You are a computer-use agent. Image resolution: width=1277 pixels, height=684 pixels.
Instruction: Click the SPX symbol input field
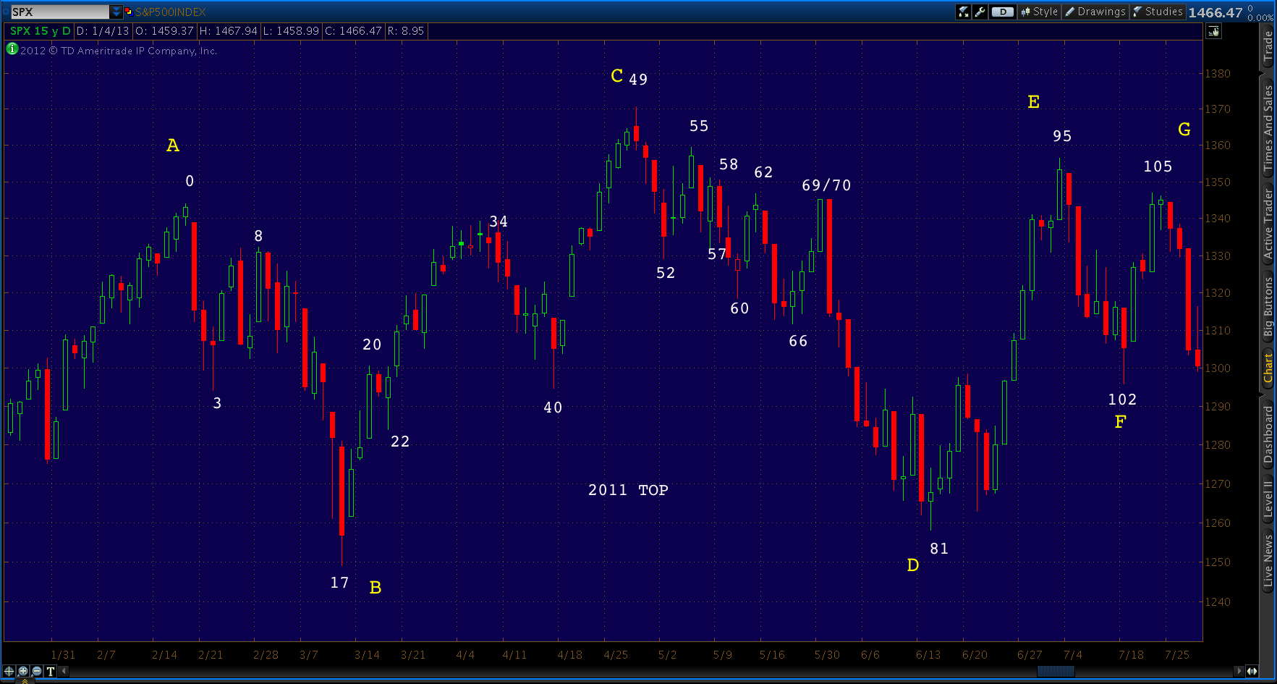click(59, 12)
